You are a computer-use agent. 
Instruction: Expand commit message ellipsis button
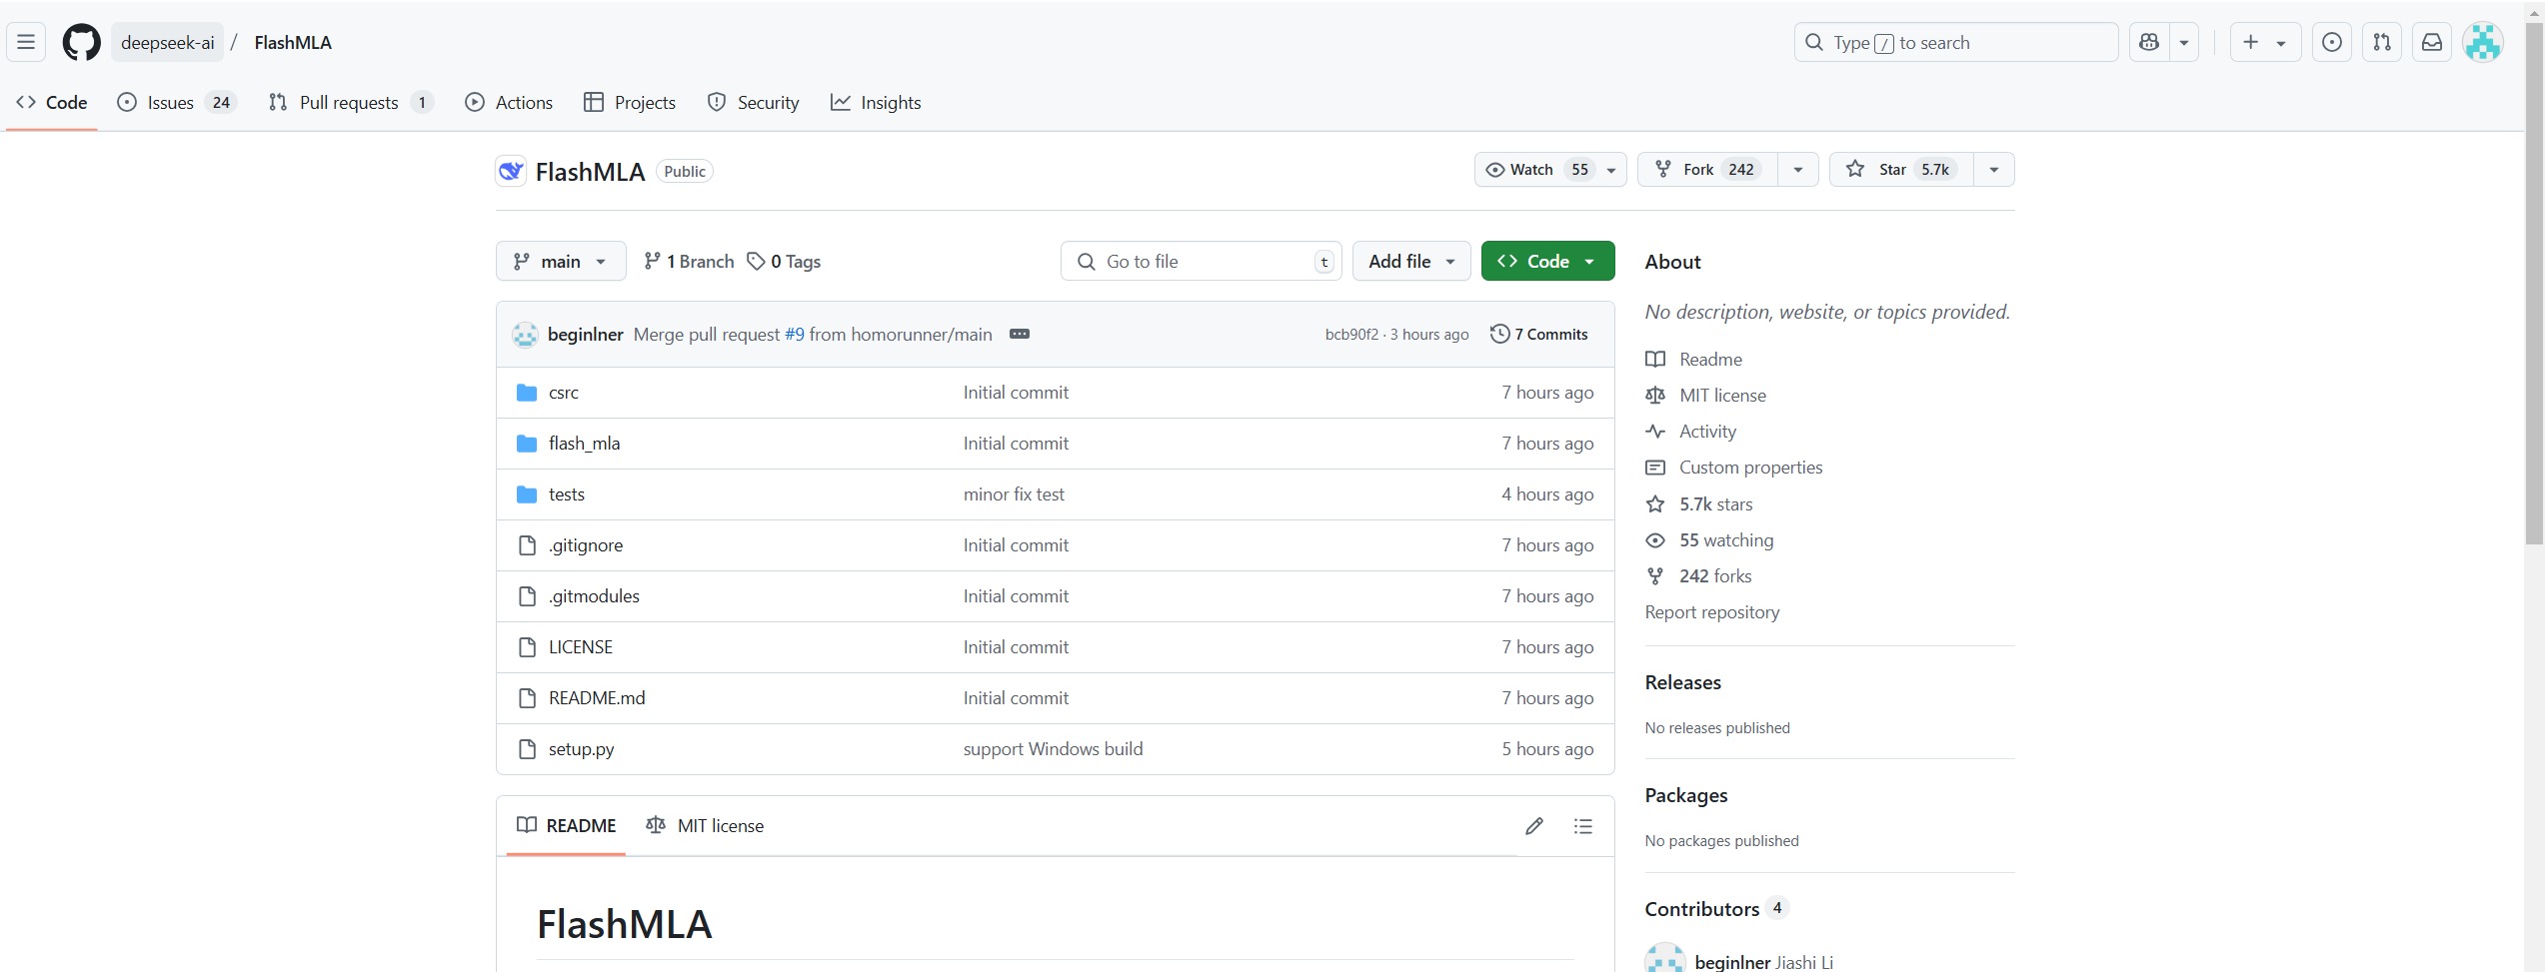point(1020,334)
